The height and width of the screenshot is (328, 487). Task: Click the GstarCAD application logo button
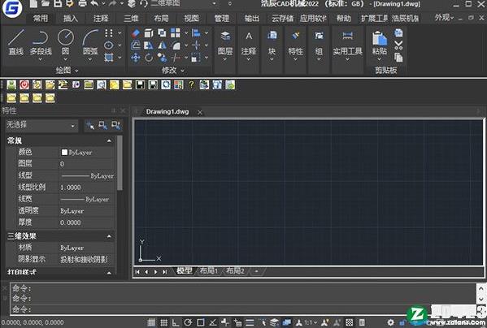[12, 9]
